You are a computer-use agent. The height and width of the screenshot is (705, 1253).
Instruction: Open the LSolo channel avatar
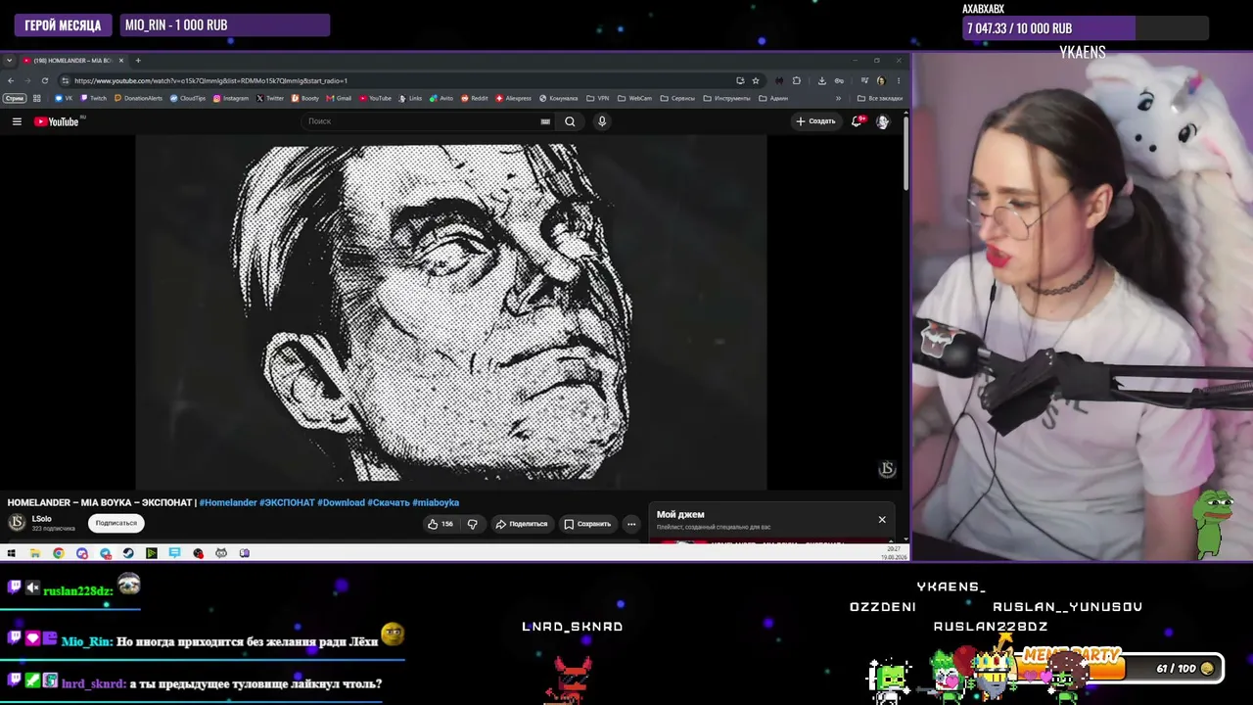point(17,523)
